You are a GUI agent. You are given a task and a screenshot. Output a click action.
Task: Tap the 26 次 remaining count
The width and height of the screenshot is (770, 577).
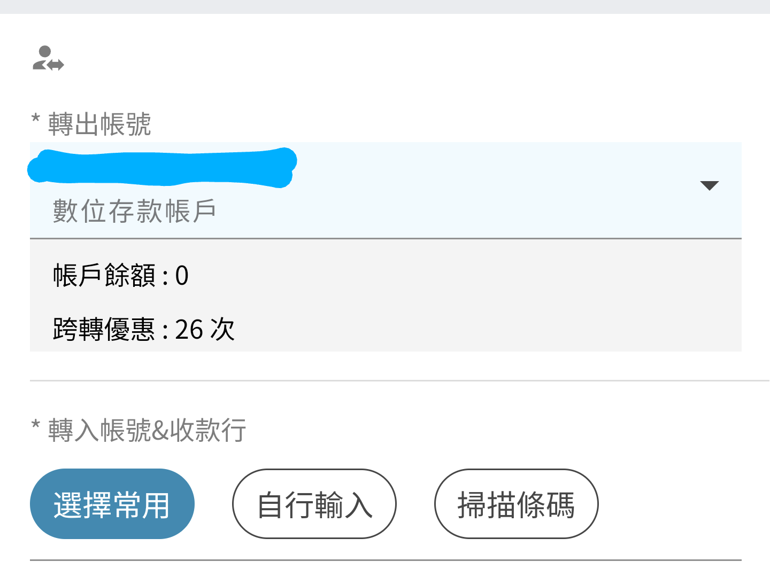[205, 329]
